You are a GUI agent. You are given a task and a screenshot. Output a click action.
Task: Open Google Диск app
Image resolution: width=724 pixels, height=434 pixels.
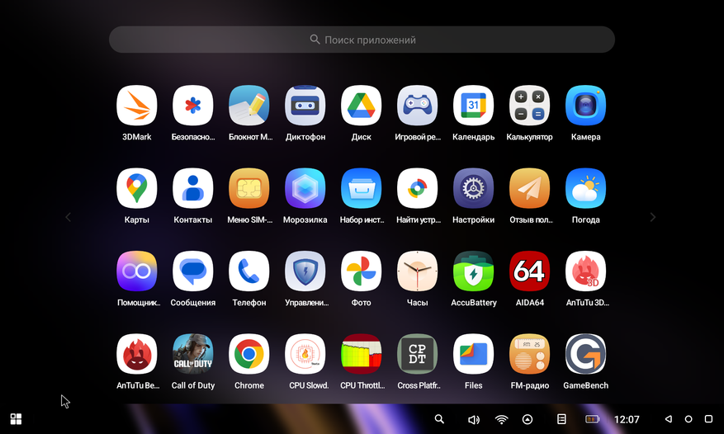(x=361, y=106)
